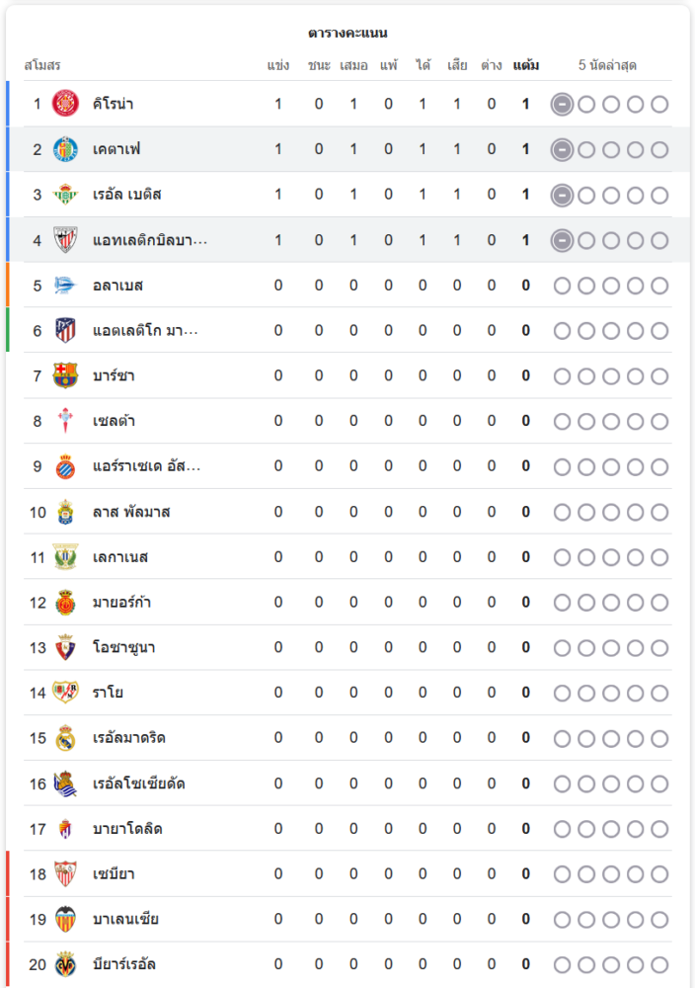Image resolution: width=695 pixels, height=988 pixels.
Task: Click the Girona club crest icon
Action: tap(65, 104)
